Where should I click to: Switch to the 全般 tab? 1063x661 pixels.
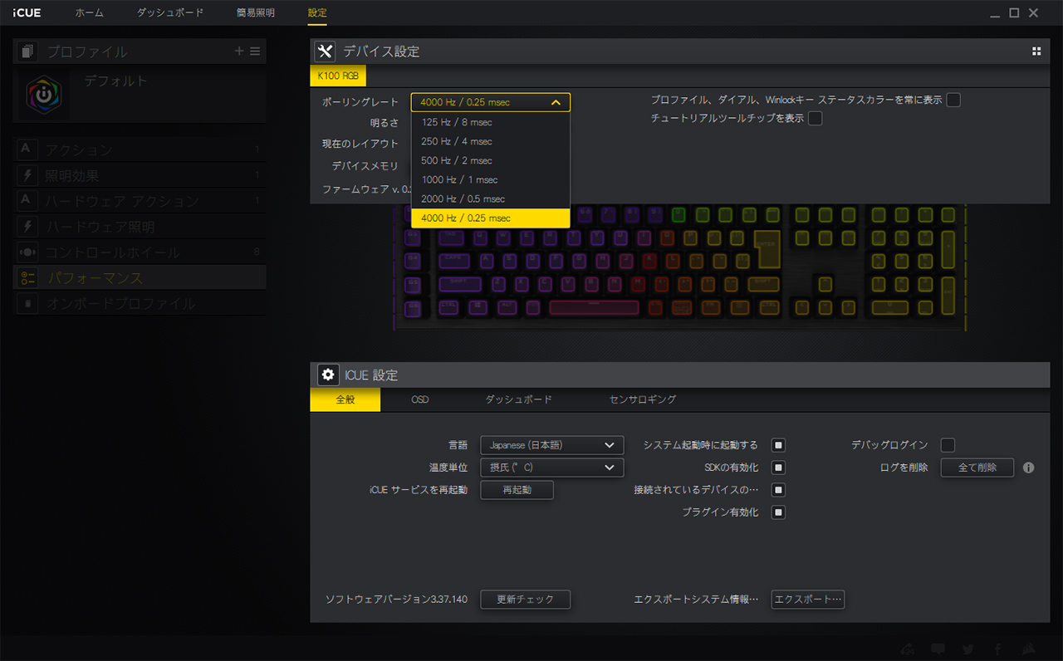[x=345, y=399]
